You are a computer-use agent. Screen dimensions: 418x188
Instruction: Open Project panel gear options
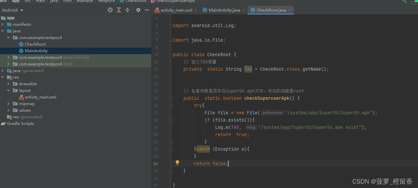pos(138,10)
